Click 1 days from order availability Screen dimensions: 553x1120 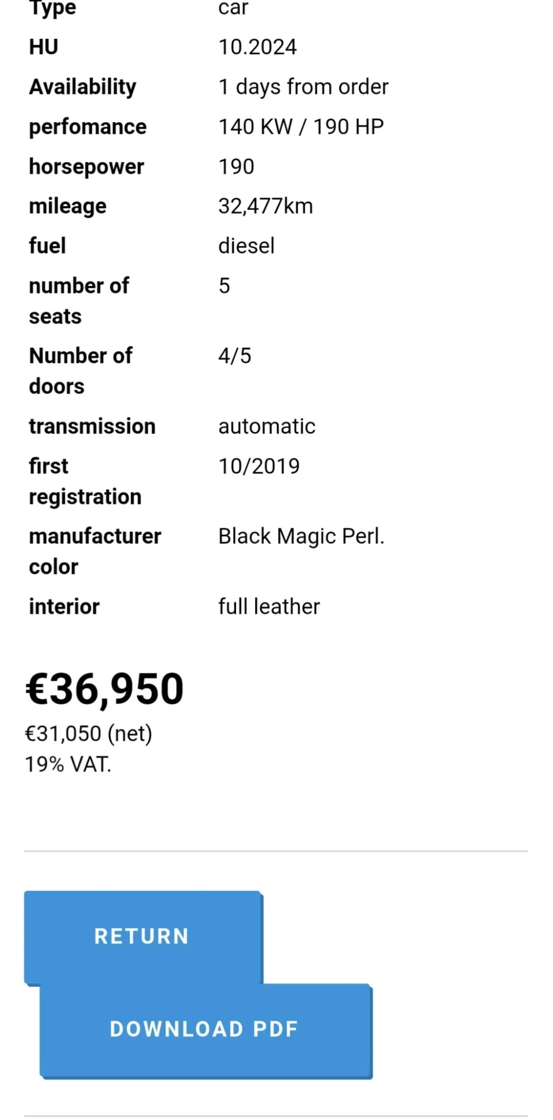click(x=303, y=87)
